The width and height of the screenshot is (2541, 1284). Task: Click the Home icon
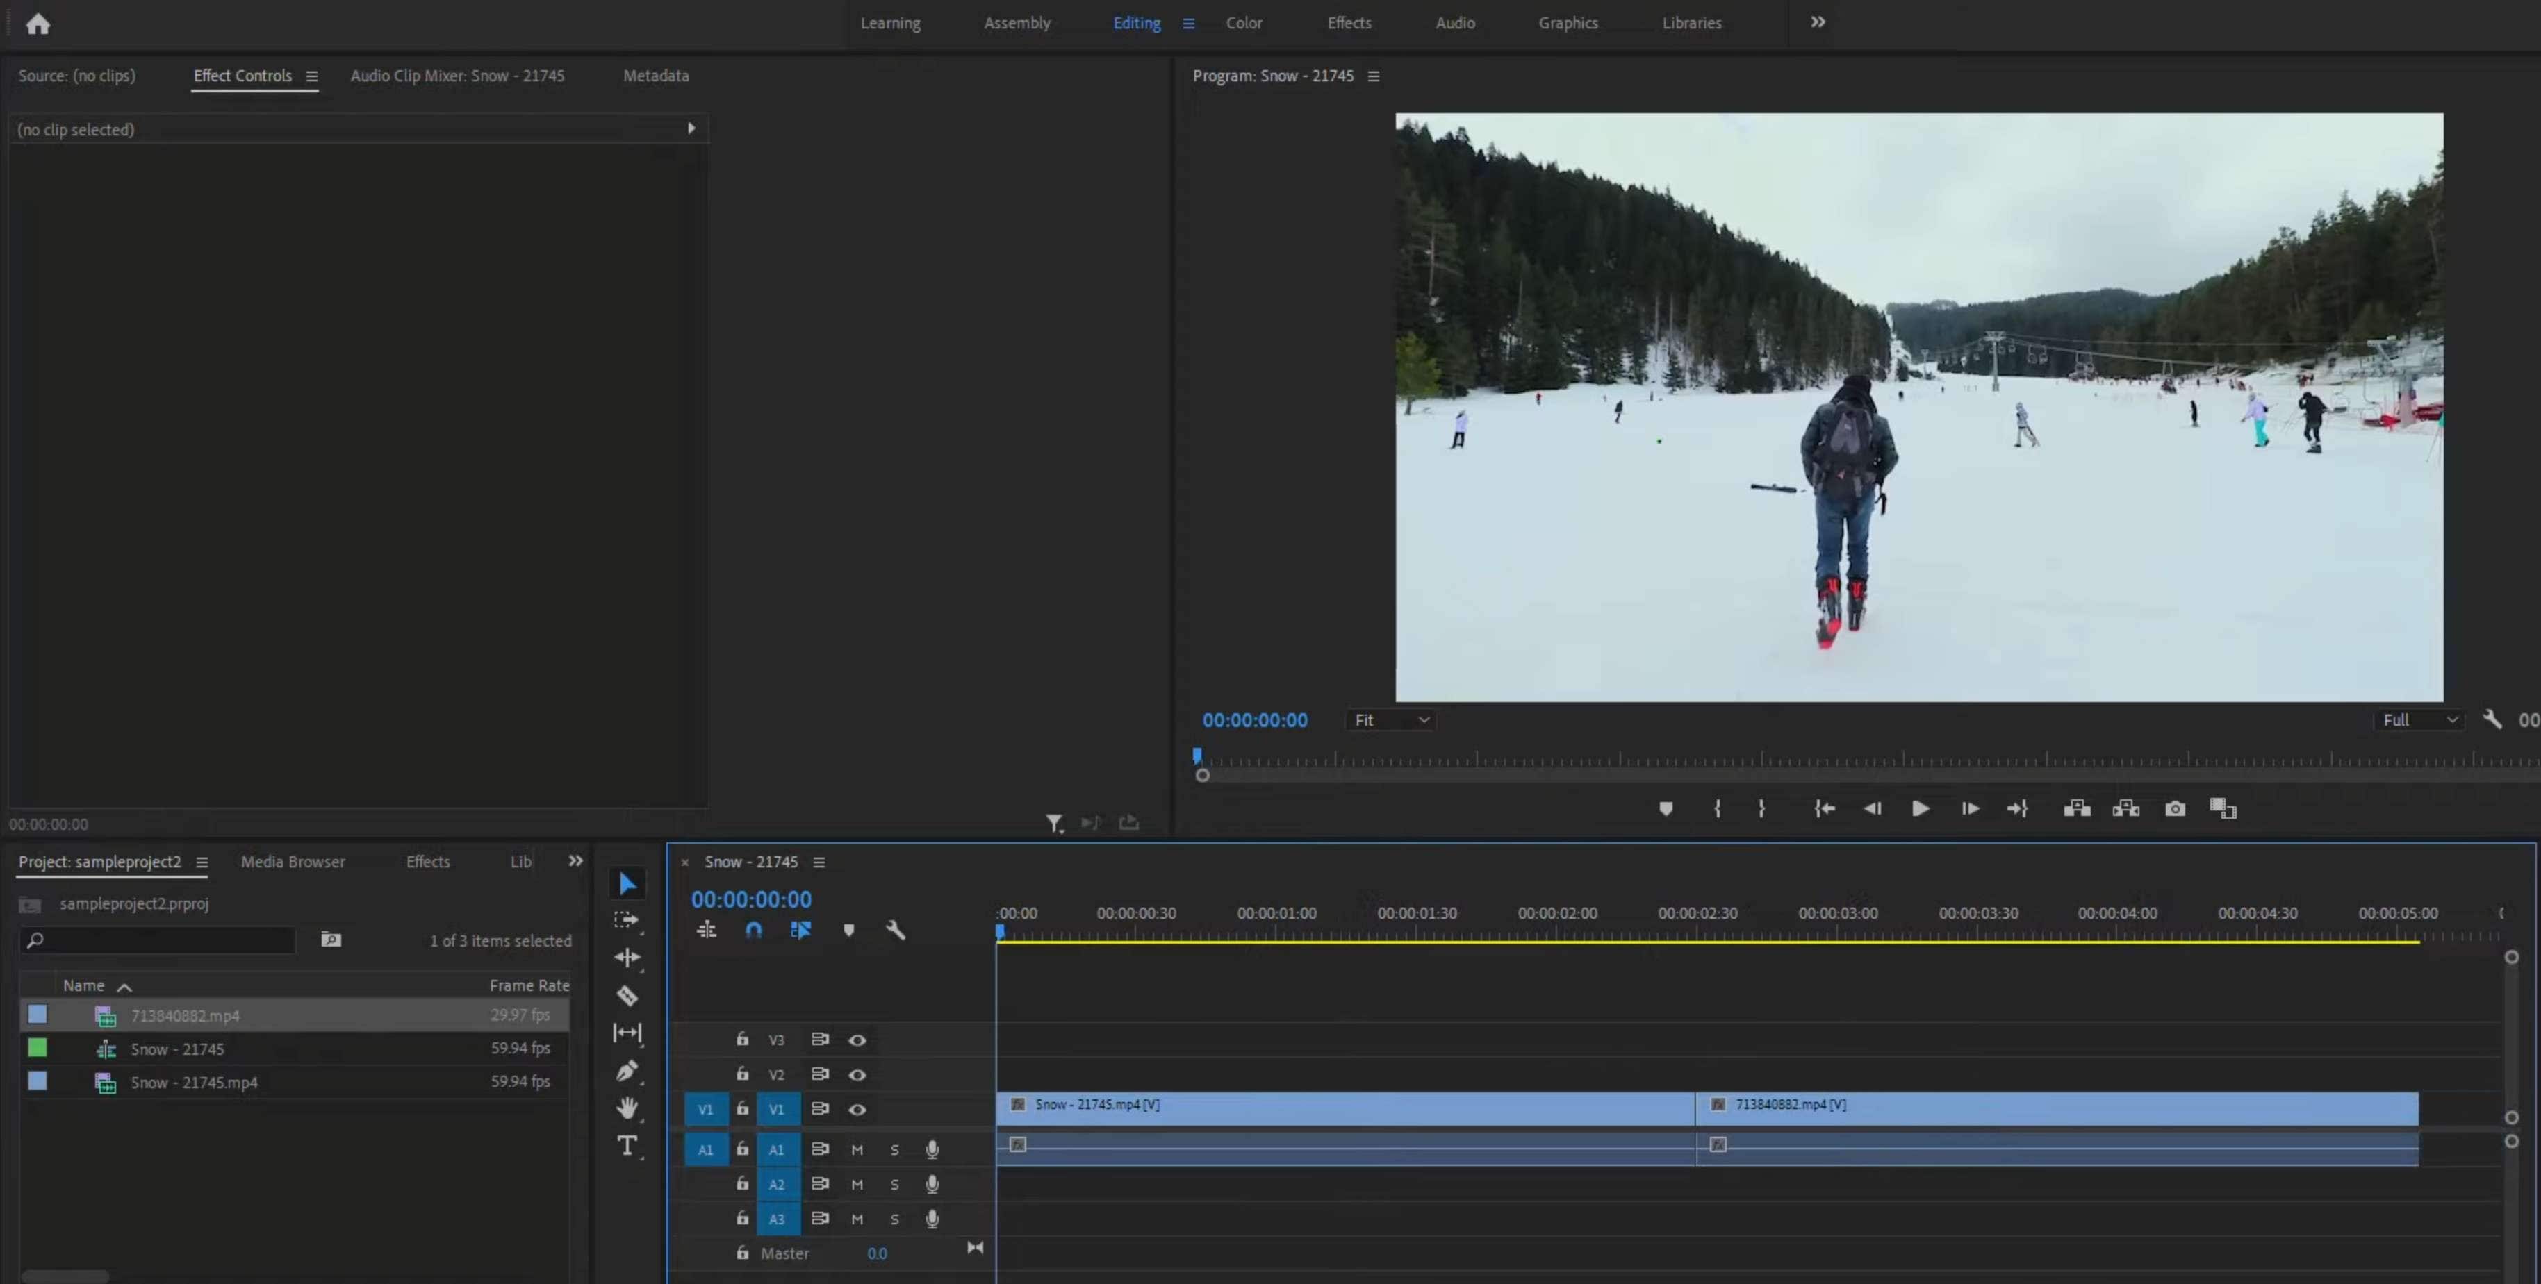click(38, 24)
